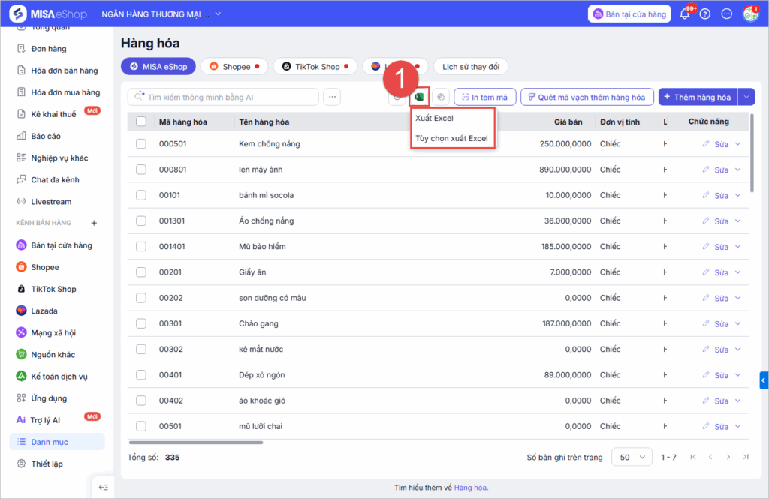Choose Xuất Excel menu option
Viewport: 769px width, 499px height.
click(x=434, y=118)
